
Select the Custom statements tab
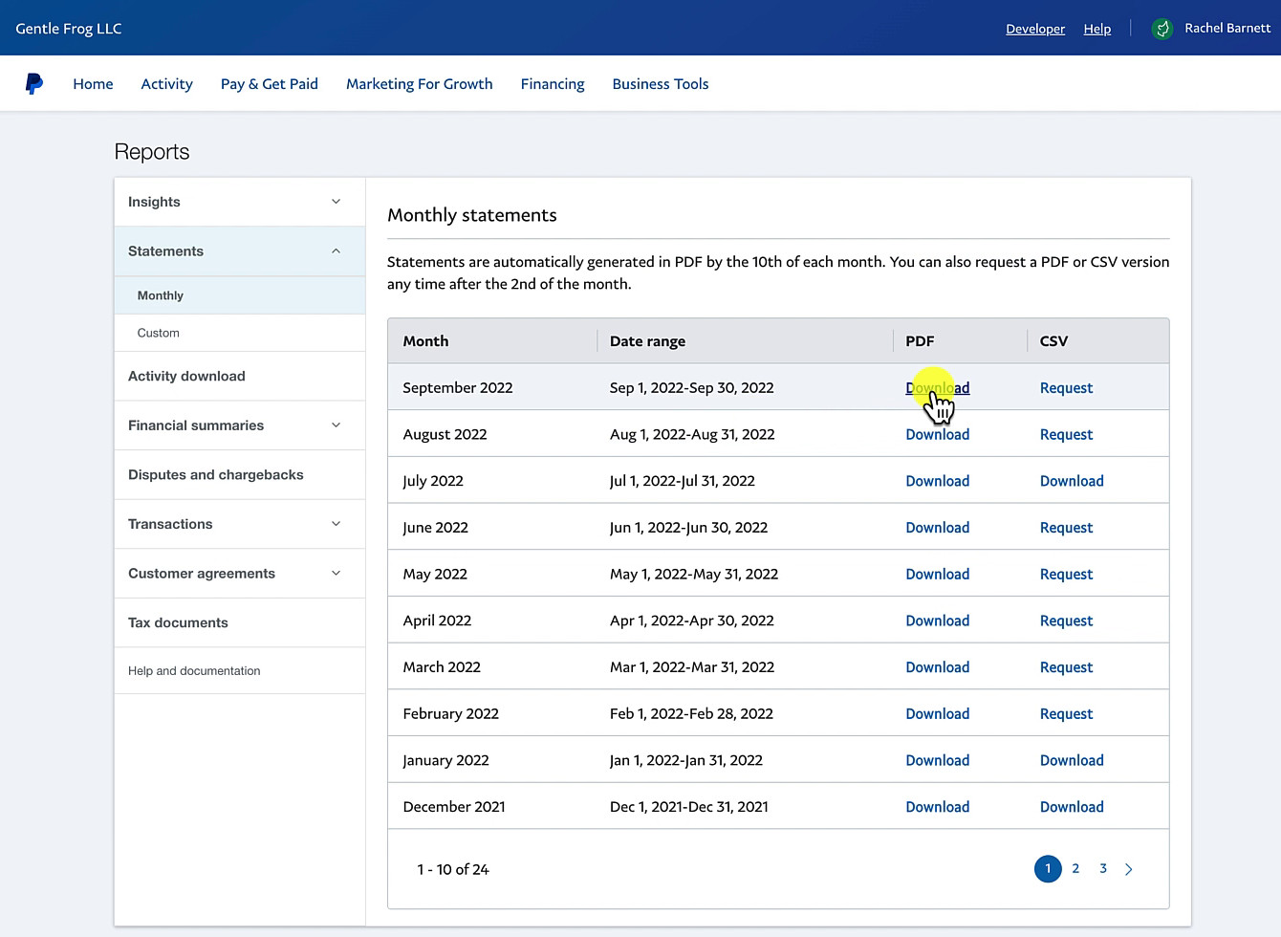click(x=158, y=333)
